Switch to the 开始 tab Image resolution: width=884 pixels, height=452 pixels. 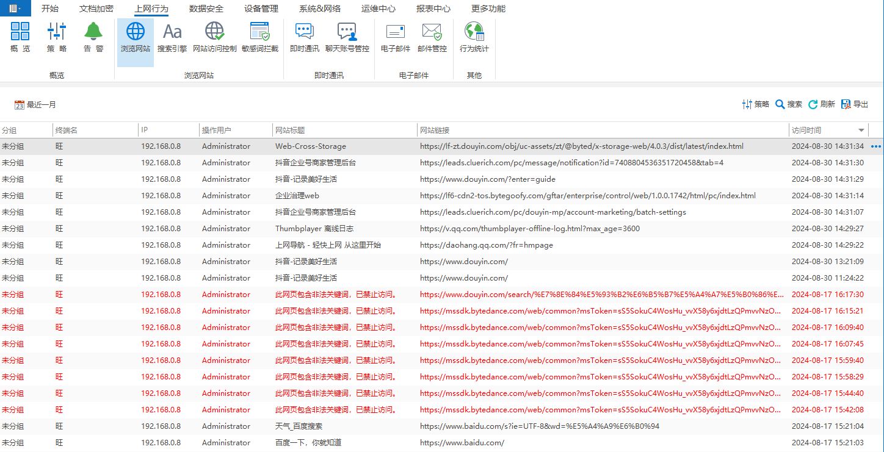tap(50, 9)
